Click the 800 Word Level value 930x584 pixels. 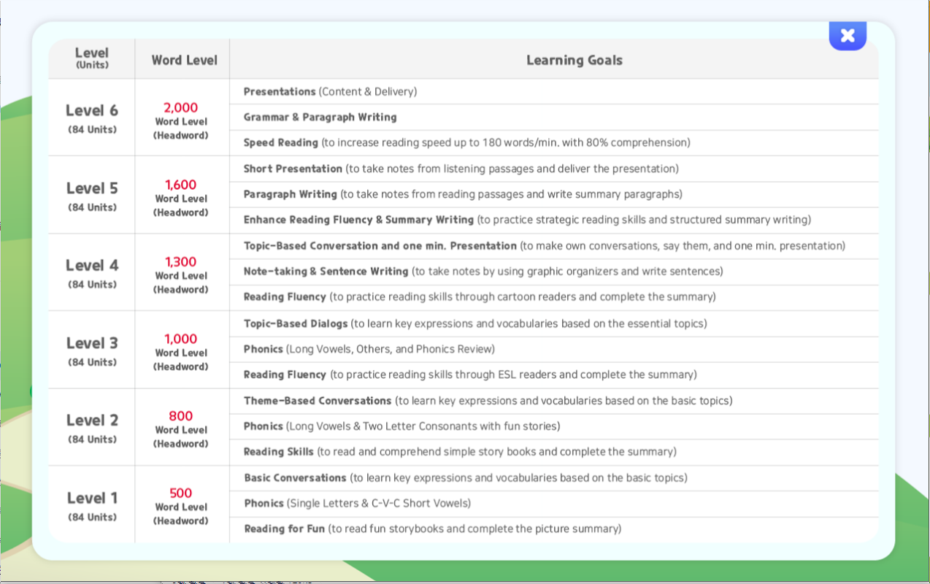[181, 416]
